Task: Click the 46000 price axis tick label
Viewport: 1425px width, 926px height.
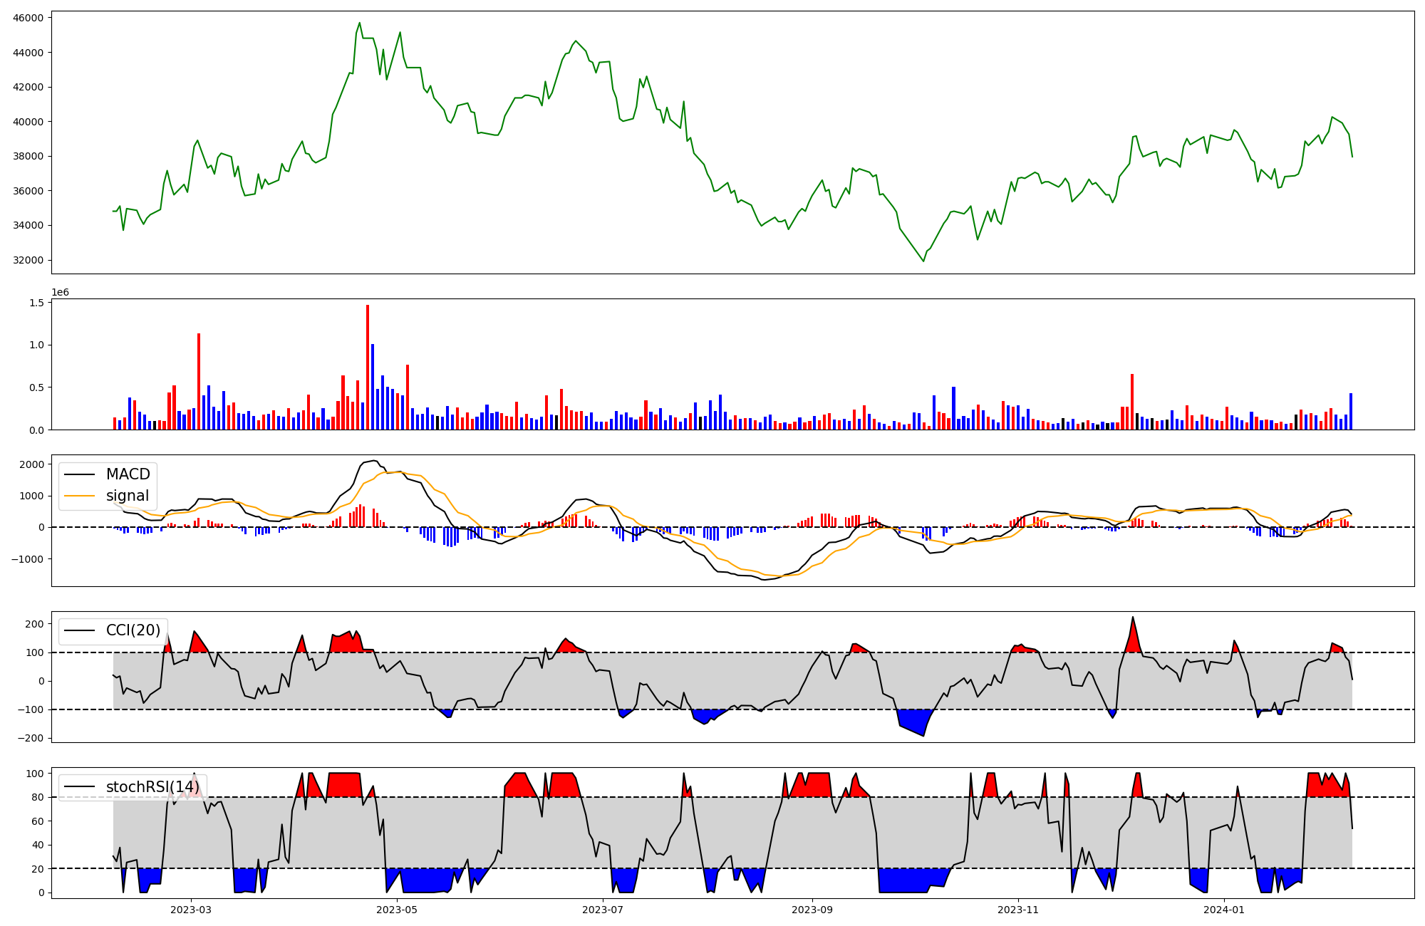Action: [x=28, y=18]
